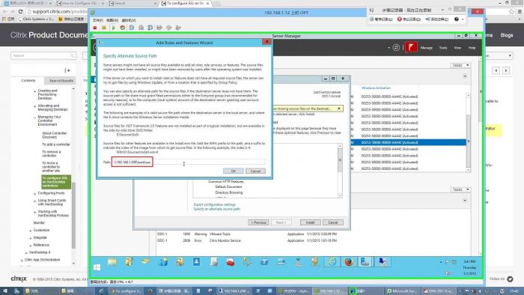Click the reset VM icon in console toolbar

[123, 28]
